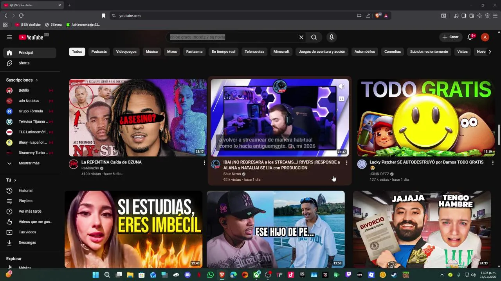This screenshot has height=281, width=501.
Task: Open the account avatar menu
Action: click(x=485, y=37)
